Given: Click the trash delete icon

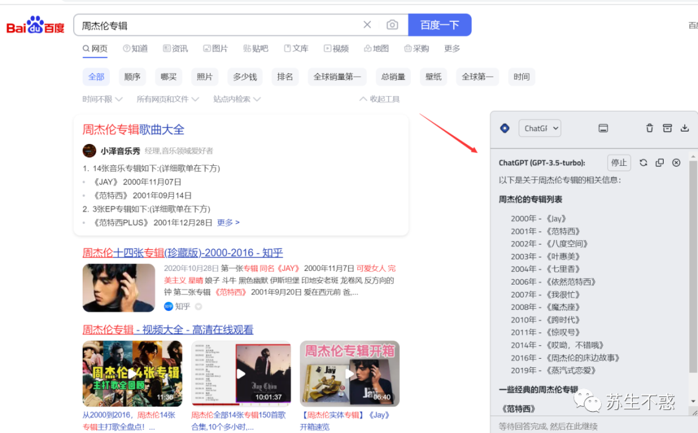Looking at the screenshot, I should 650,128.
